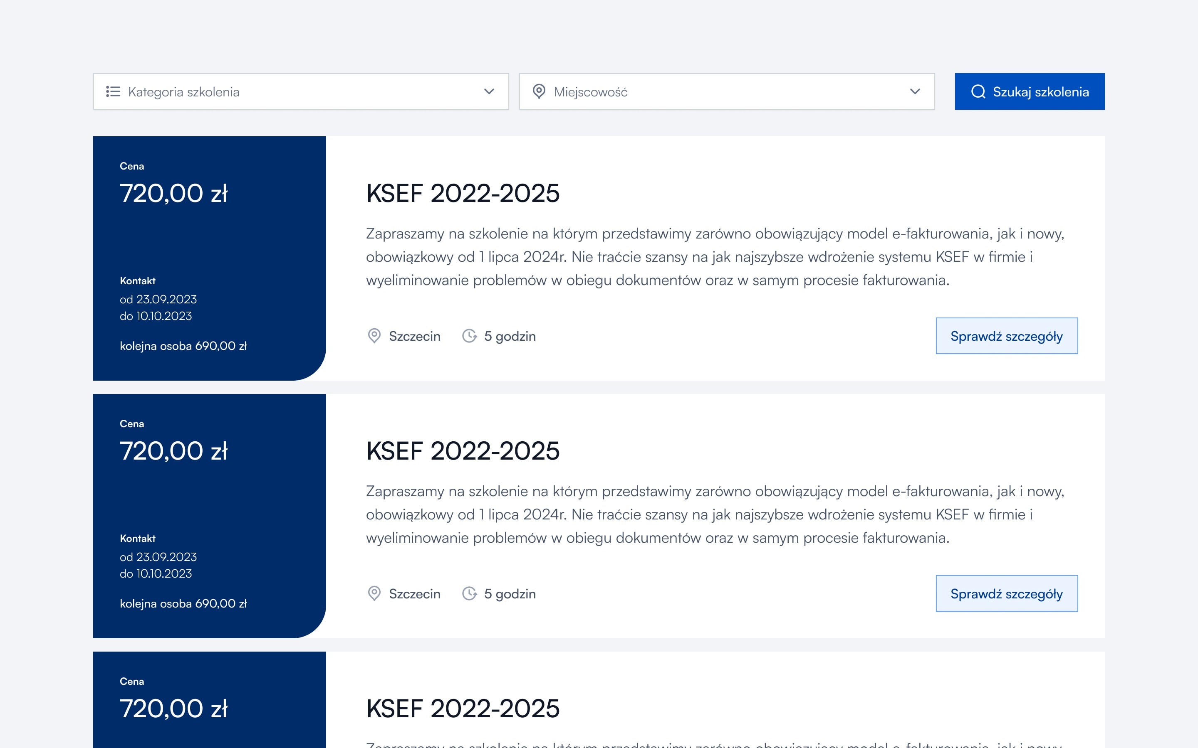This screenshot has height=748, width=1198.
Task: Click the Cena label on the third card
Action: click(x=132, y=682)
